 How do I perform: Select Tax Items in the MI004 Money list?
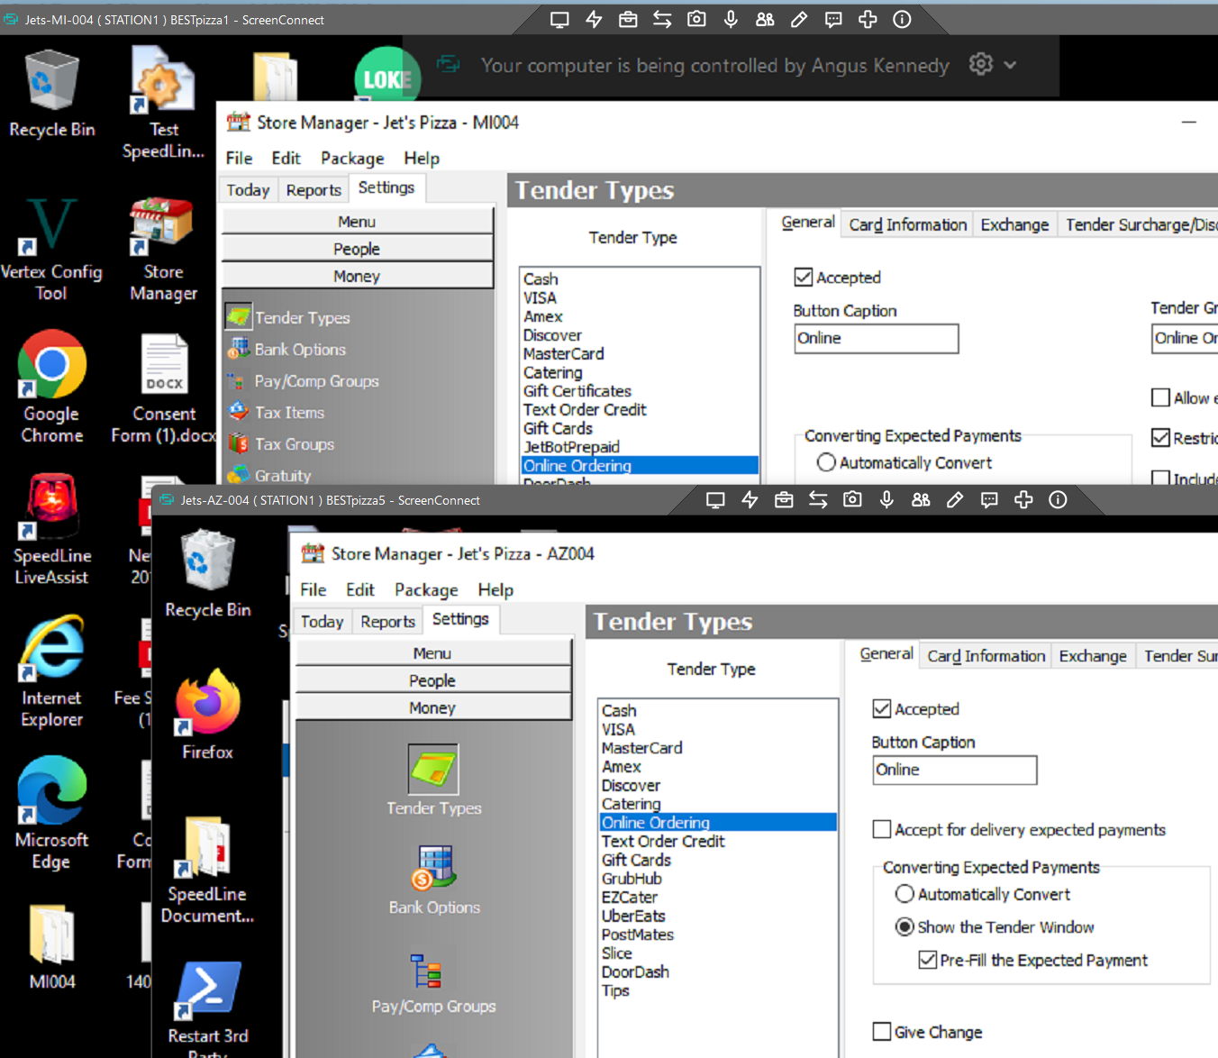point(289,412)
